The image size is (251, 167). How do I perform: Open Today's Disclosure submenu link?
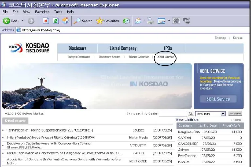[x=79, y=57]
